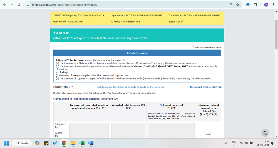Click the zoom magnifier icon in address bar
Screen dimensions: 278x148
click(231, 5)
